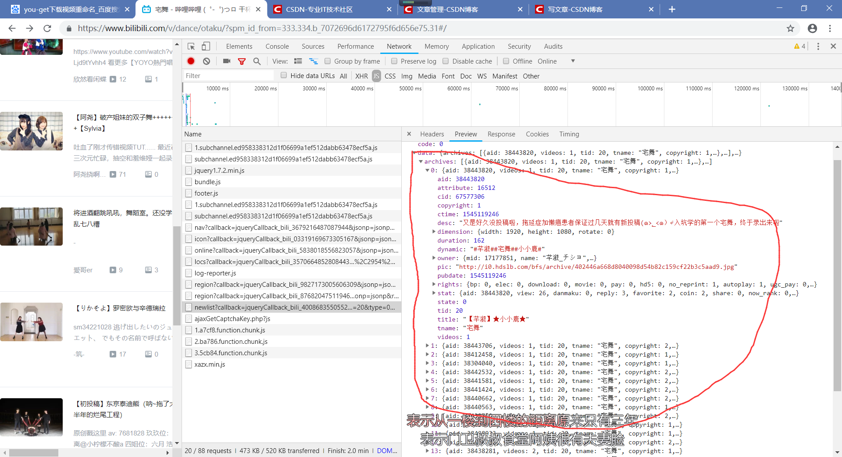Screen dimensions: 842x457
Task: Bookmark this page with the star
Action: tap(790, 28)
